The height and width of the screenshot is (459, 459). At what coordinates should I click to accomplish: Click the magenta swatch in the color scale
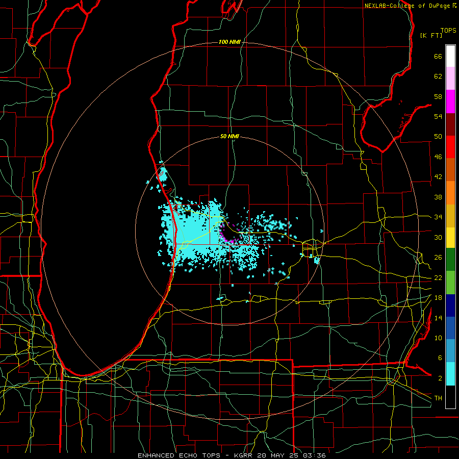click(x=450, y=101)
